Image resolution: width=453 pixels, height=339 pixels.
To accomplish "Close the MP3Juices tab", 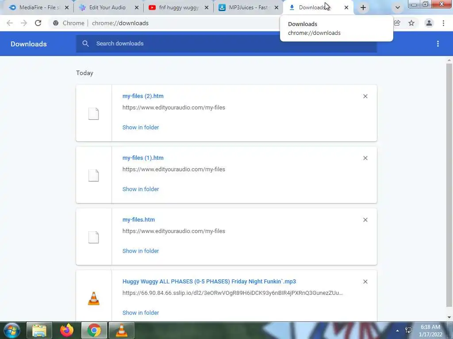I will 276,8.
